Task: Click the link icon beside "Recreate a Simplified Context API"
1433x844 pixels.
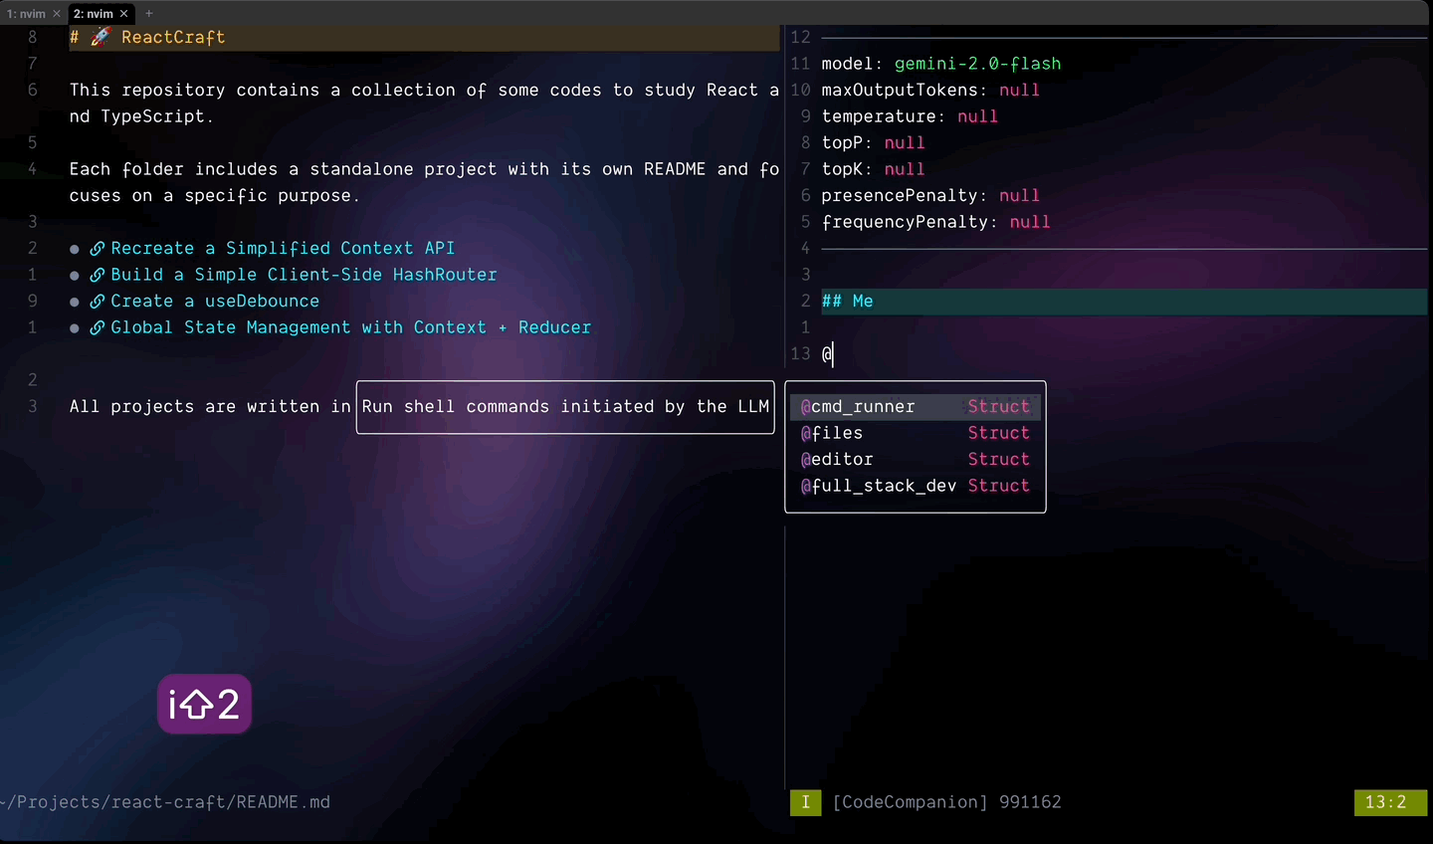Action: (96, 248)
